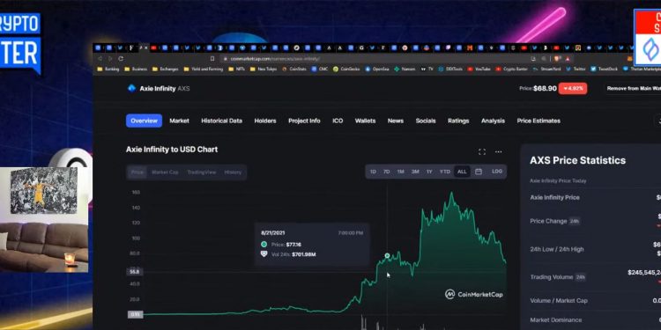The height and width of the screenshot is (330, 661).
Task: Open the Project Info tab
Action: coord(304,121)
